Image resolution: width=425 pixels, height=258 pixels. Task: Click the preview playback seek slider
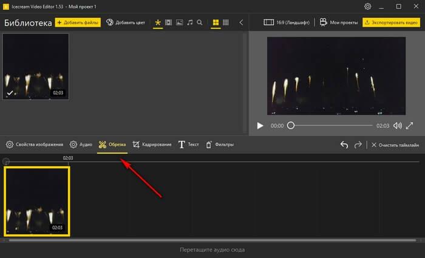(x=331, y=126)
